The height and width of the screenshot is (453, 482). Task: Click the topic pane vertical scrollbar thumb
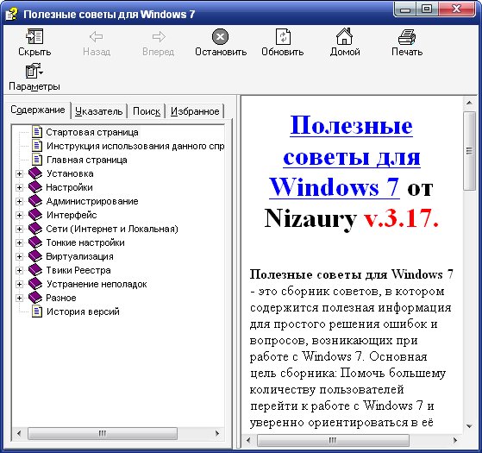coord(469,151)
